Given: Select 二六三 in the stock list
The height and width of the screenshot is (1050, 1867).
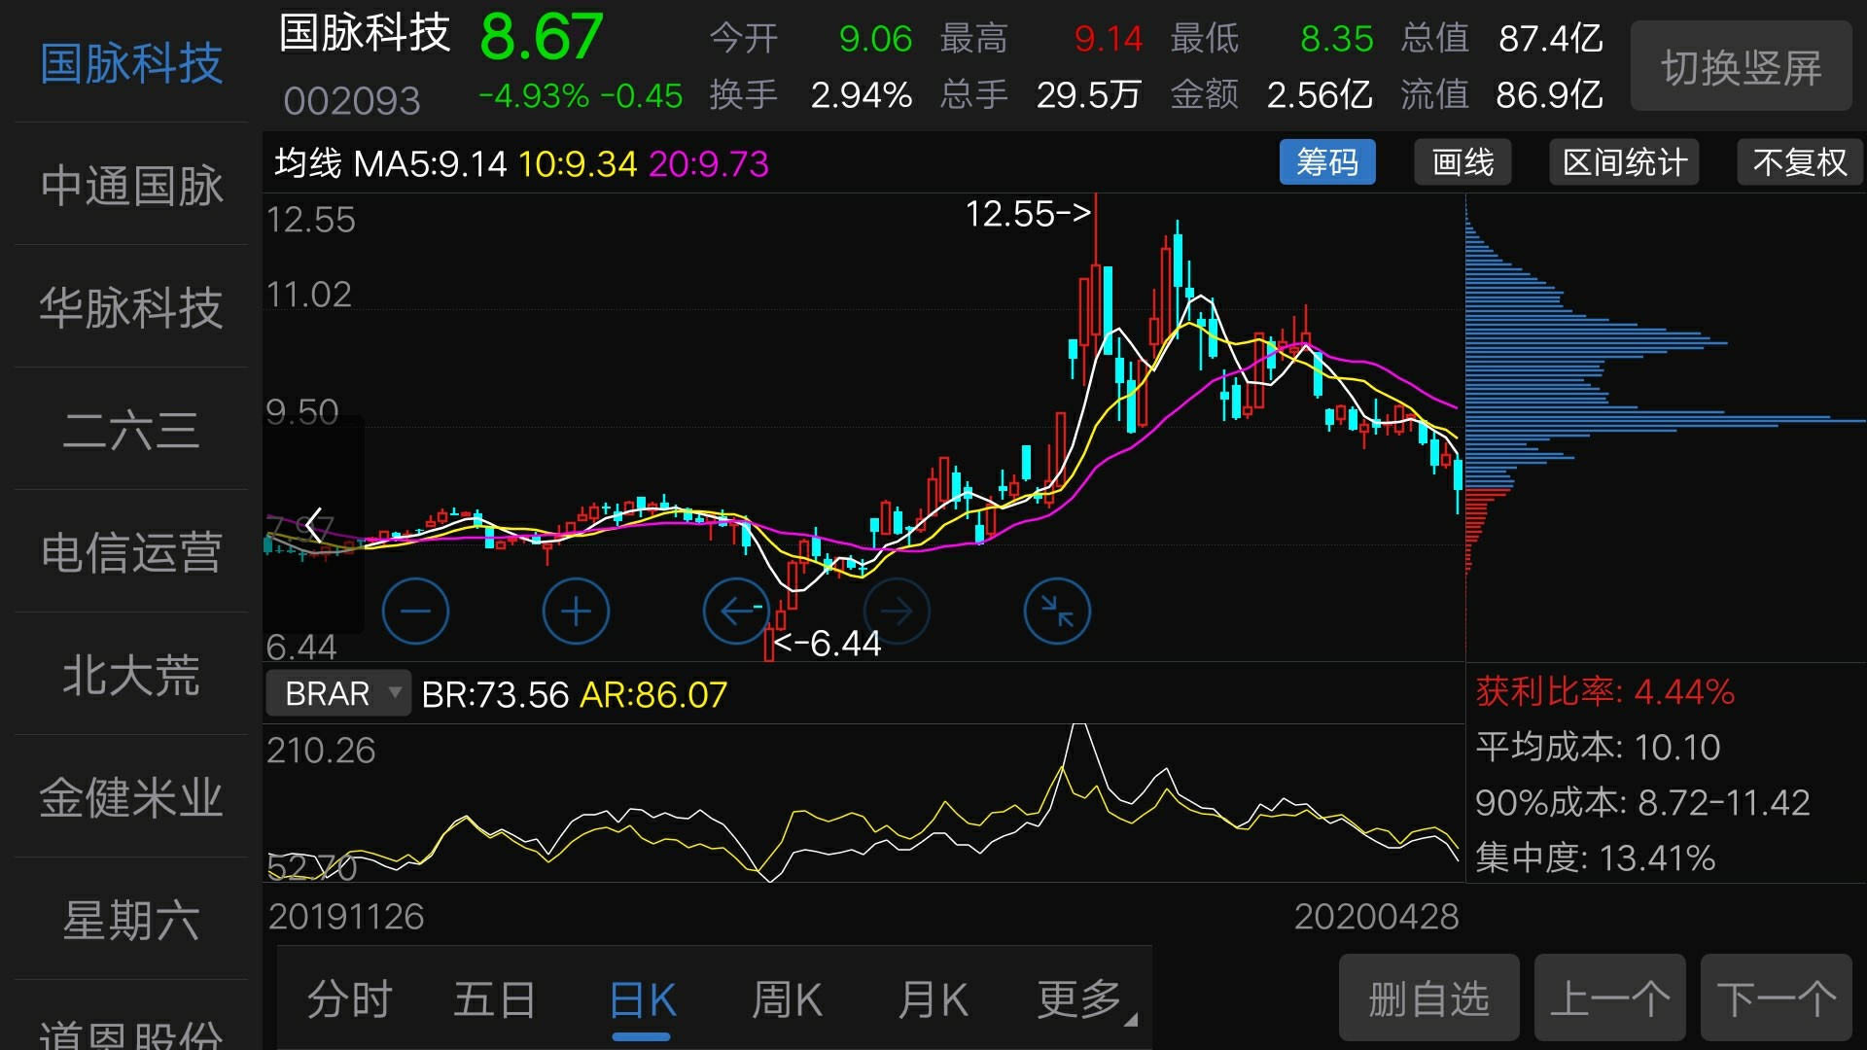Looking at the screenshot, I should point(131,430).
